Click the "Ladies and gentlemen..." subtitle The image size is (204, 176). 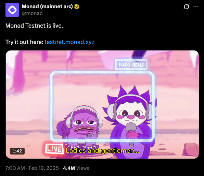pos(102,151)
